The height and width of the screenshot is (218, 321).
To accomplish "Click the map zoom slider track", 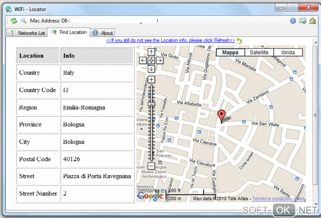I will [x=151, y=132].
